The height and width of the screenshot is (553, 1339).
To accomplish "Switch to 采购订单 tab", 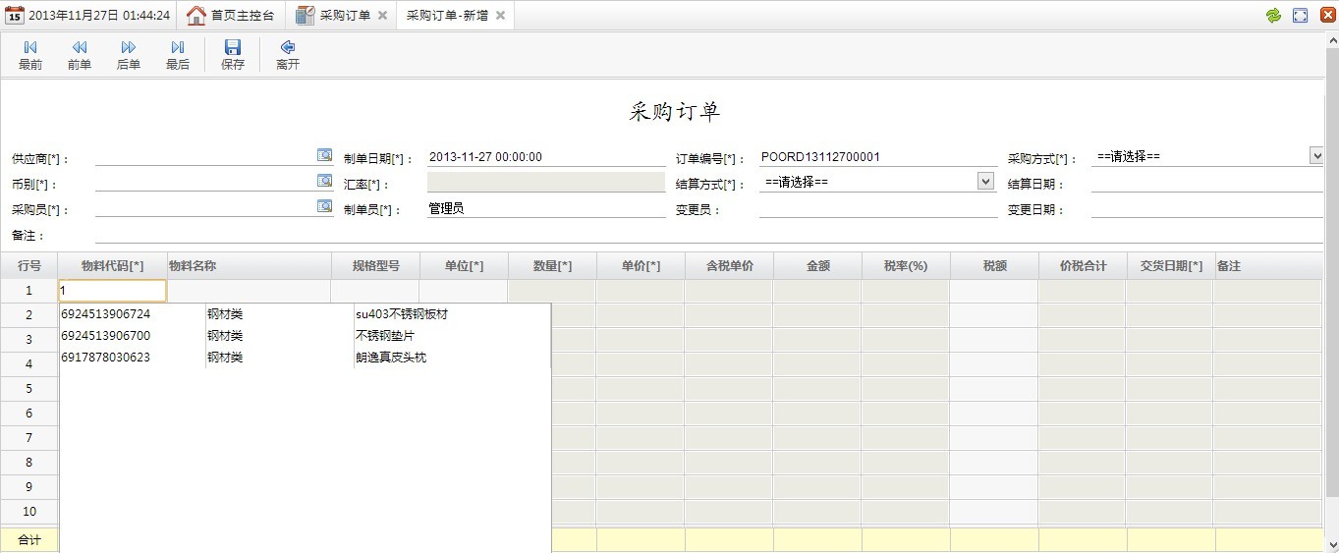I will (342, 16).
